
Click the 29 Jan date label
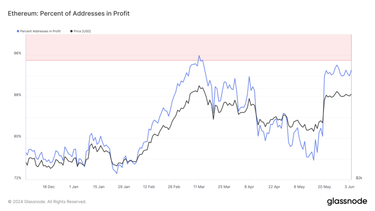pos(124,187)
